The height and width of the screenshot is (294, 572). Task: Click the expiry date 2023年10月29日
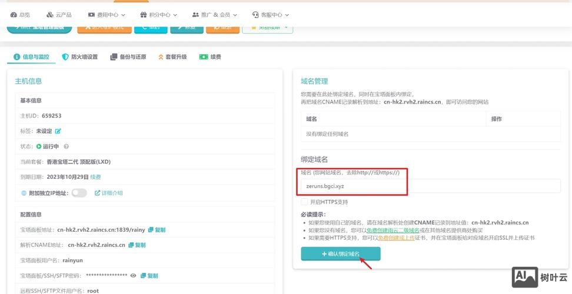coord(68,177)
